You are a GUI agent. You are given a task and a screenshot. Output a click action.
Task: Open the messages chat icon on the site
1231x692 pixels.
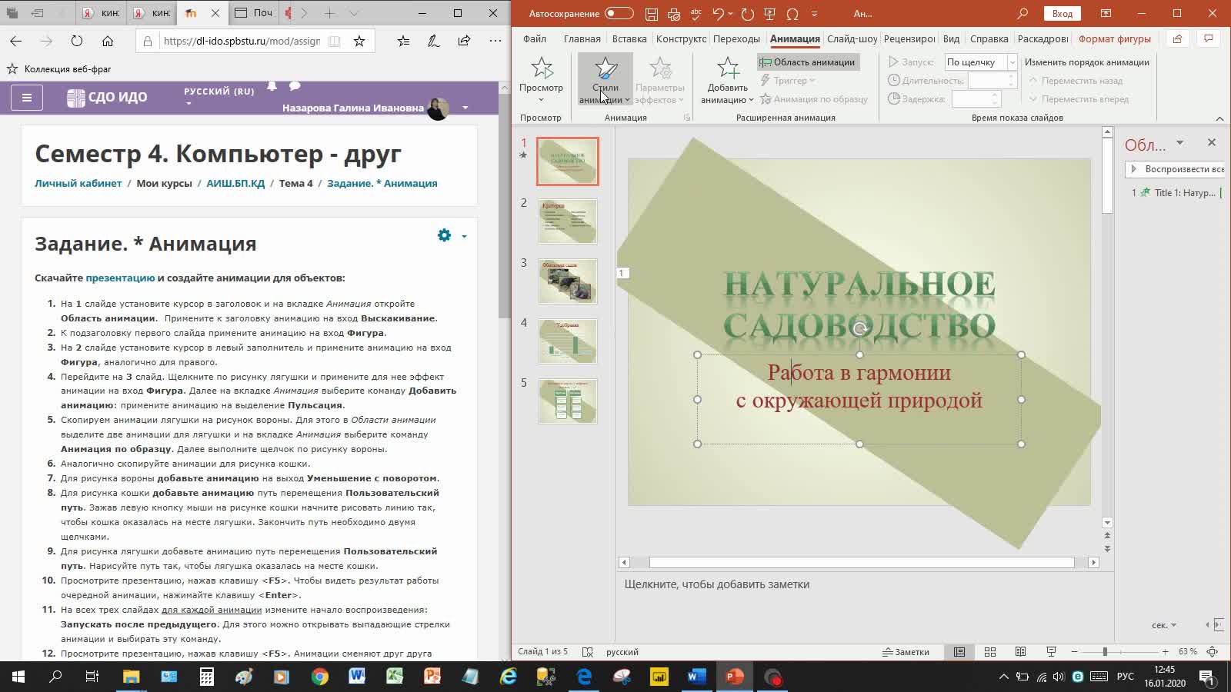pyautogui.click(x=295, y=87)
